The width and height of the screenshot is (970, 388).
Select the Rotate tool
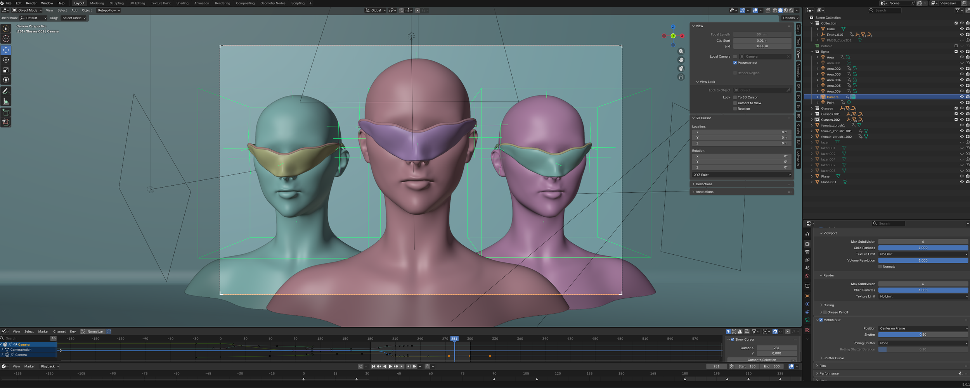[6, 60]
